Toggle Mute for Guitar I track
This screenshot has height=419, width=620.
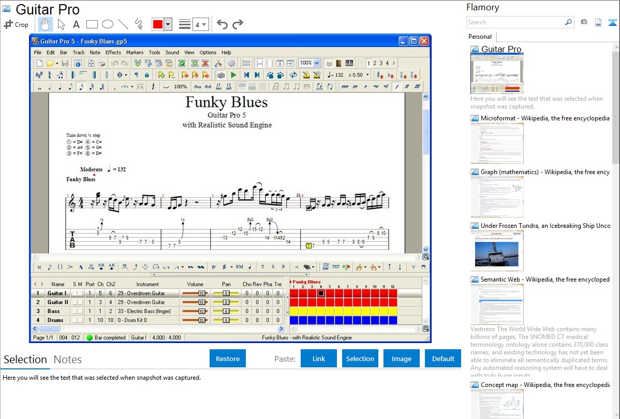(x=80, y=293)
